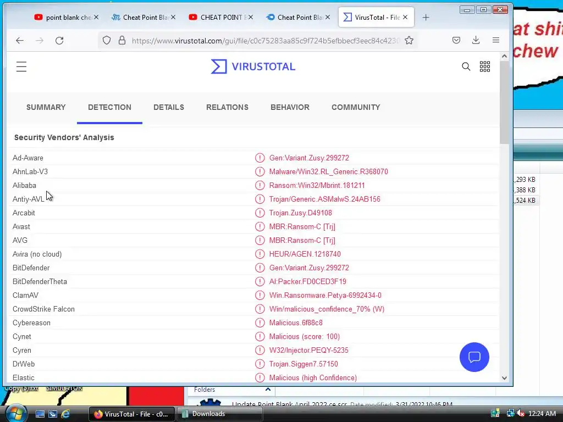Open the BEHAVIOR tab

pyautogui.click(x=290, y=107)
